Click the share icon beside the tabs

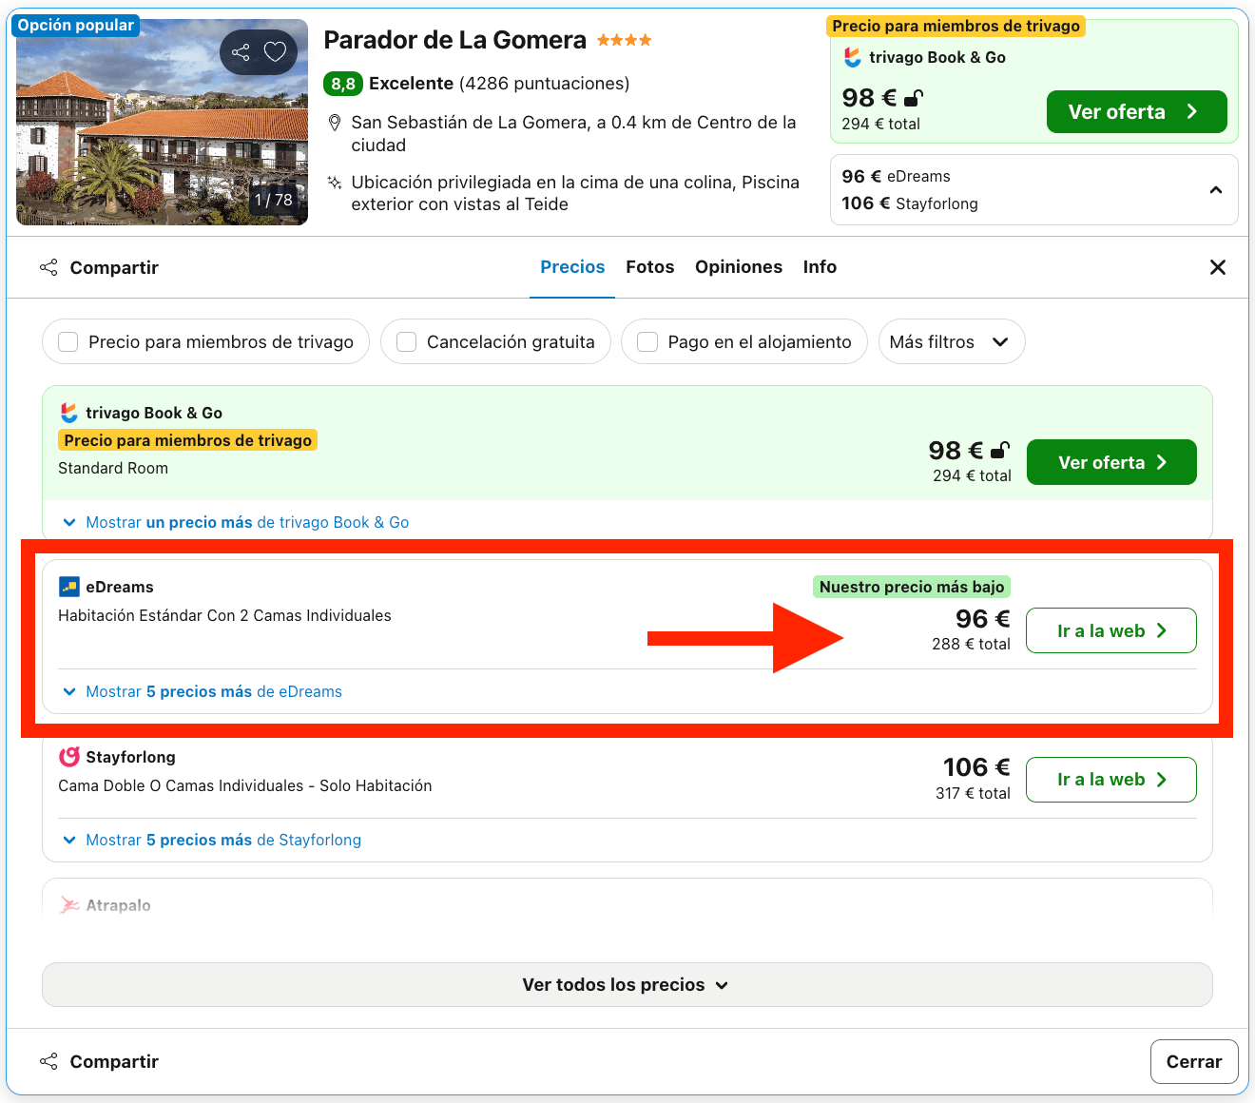[48, 267]
